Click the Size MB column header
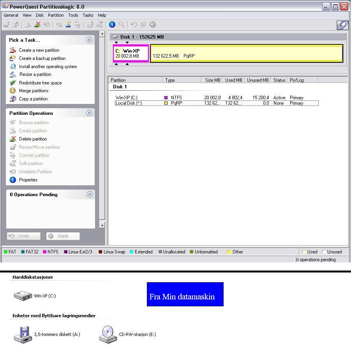The image size is (351, 348). pos(212,80)
